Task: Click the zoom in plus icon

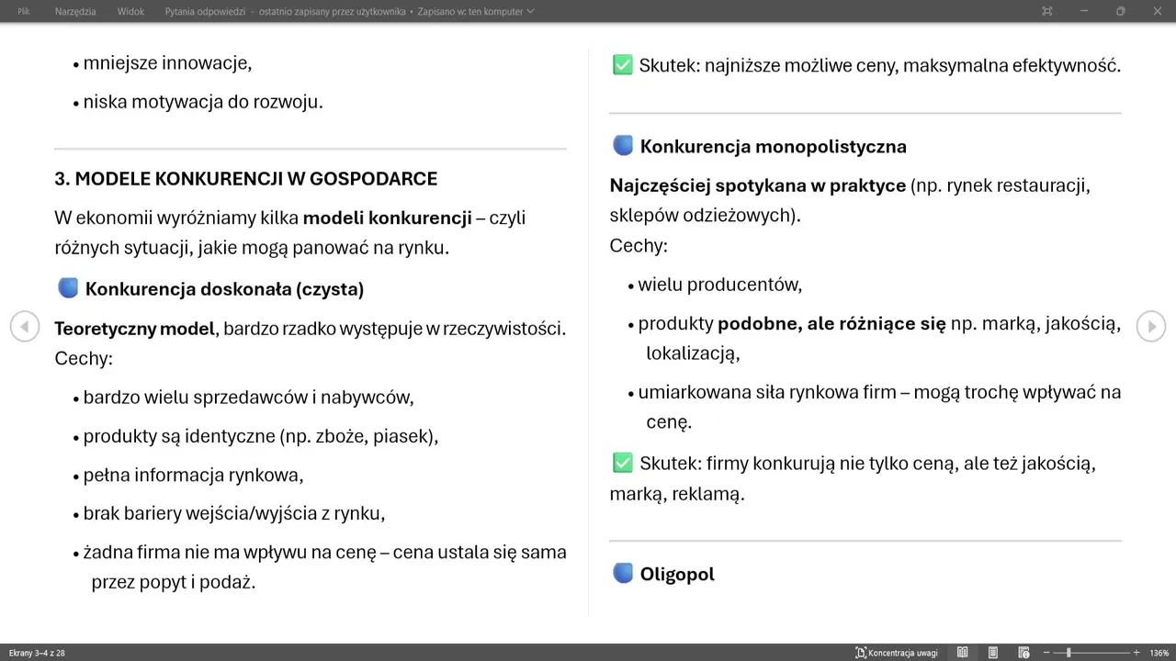Action: [x=1136, y=653]
